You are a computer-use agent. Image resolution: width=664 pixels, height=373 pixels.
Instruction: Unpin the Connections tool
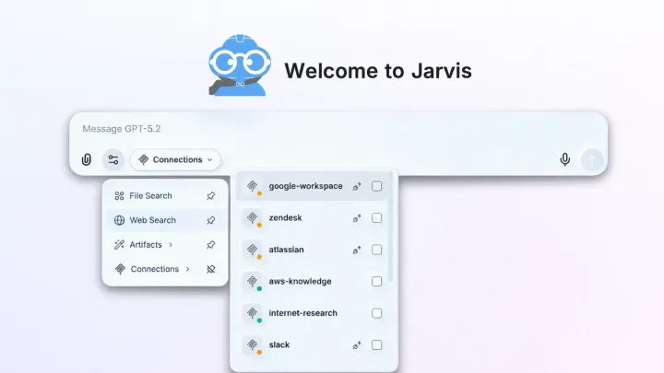(211, 269)
